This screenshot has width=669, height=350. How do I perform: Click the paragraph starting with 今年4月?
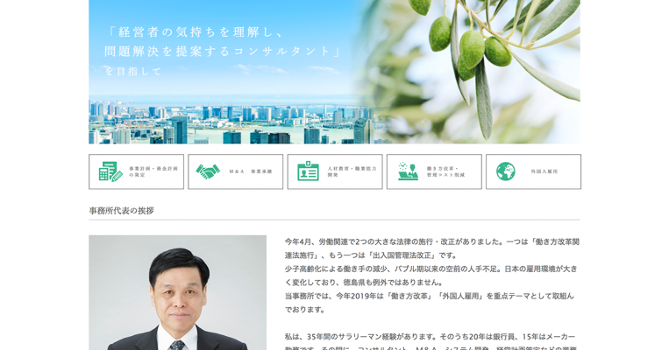pyautogui.click(x=431, y=248)
